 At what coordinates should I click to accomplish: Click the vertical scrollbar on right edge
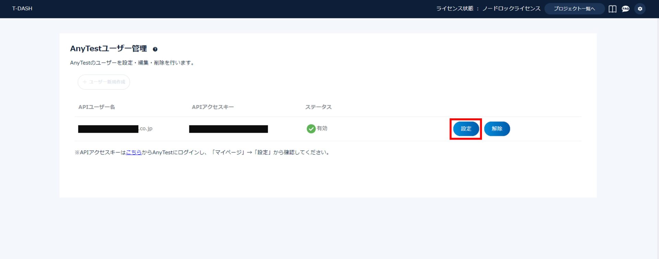click(657, 137)
